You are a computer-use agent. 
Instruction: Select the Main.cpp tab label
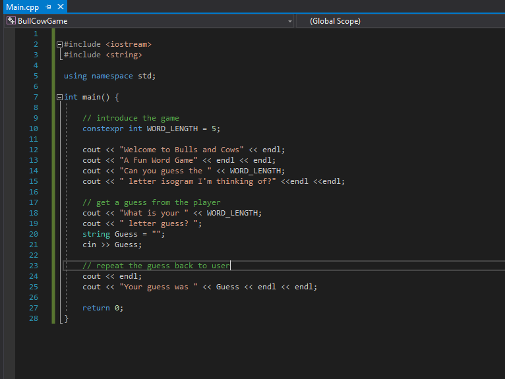(x=22, y=7)
